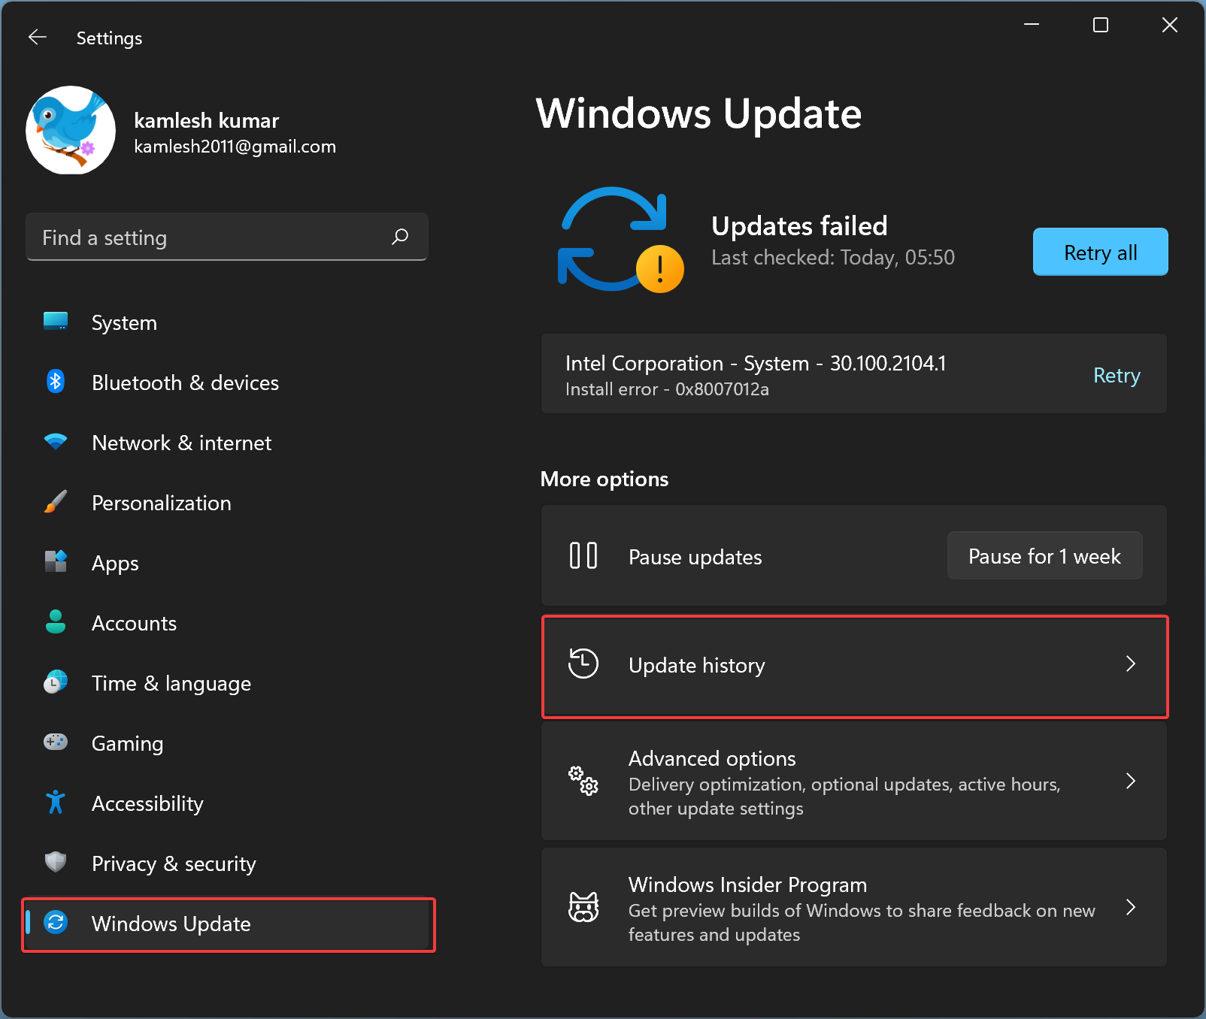Click the Windows Update sync icon in sidebar
1206x1019 pixels.
(56, 922)
